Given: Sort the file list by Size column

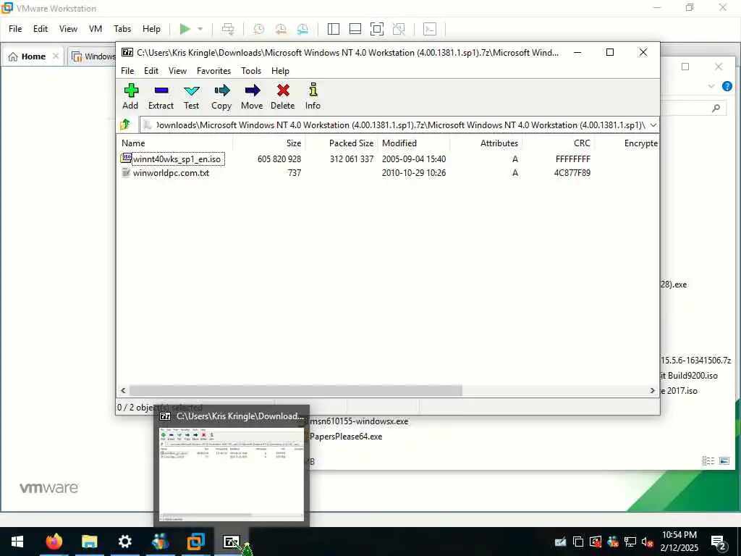Looking at the screenshot, I should pos(269,143).
